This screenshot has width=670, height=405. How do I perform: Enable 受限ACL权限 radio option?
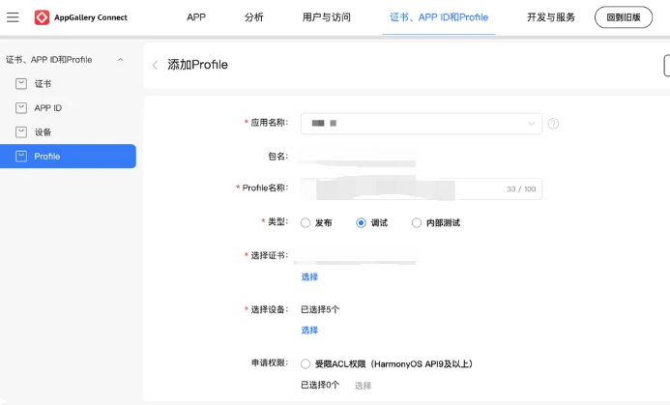point(306,364)
